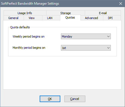Viewport: 125px width, 107px height.
Task: Open the View tab
Action: [x=33, y=18]
